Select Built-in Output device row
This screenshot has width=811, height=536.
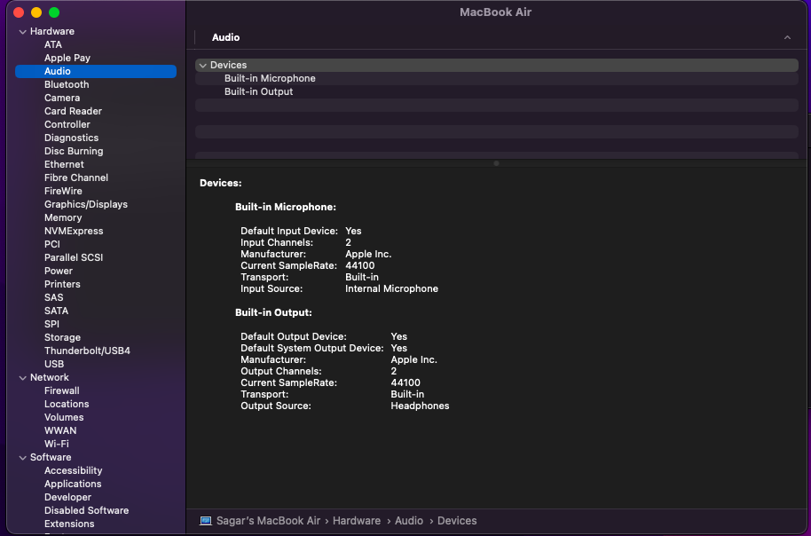pyautogui.click(x=497, y=91)
